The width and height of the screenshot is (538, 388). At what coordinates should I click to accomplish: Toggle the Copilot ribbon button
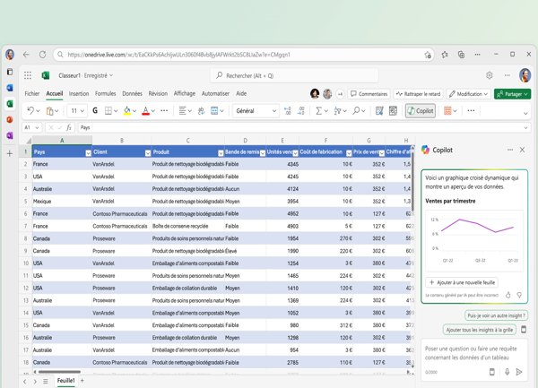pos(421,111)
